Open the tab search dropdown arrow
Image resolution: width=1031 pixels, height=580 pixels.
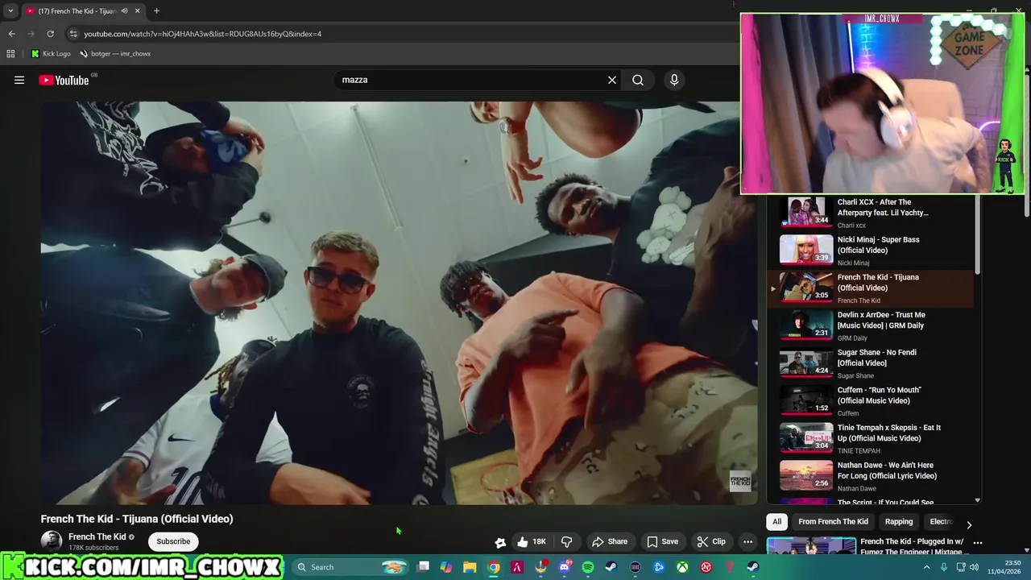[10, 11]
